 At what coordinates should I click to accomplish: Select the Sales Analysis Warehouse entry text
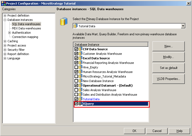click(x=100, y=90)
